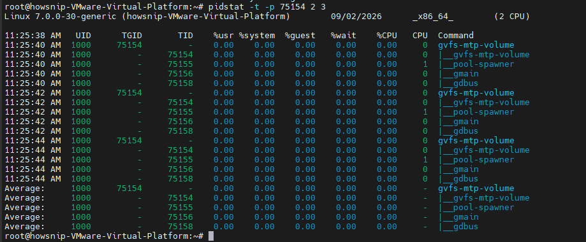Click pool-spawner in the 11:25:40 AM row
Viewport: 586px width, 242px height.
tap(483, 64)
